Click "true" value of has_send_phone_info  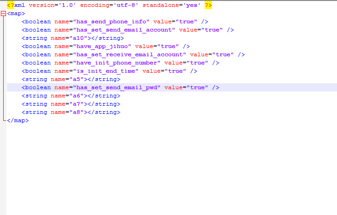186,21
